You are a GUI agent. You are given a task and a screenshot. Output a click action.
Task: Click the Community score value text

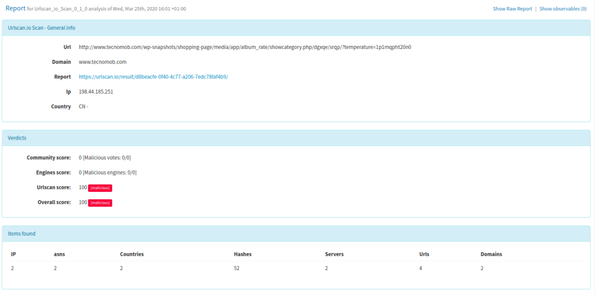point(109,158)
